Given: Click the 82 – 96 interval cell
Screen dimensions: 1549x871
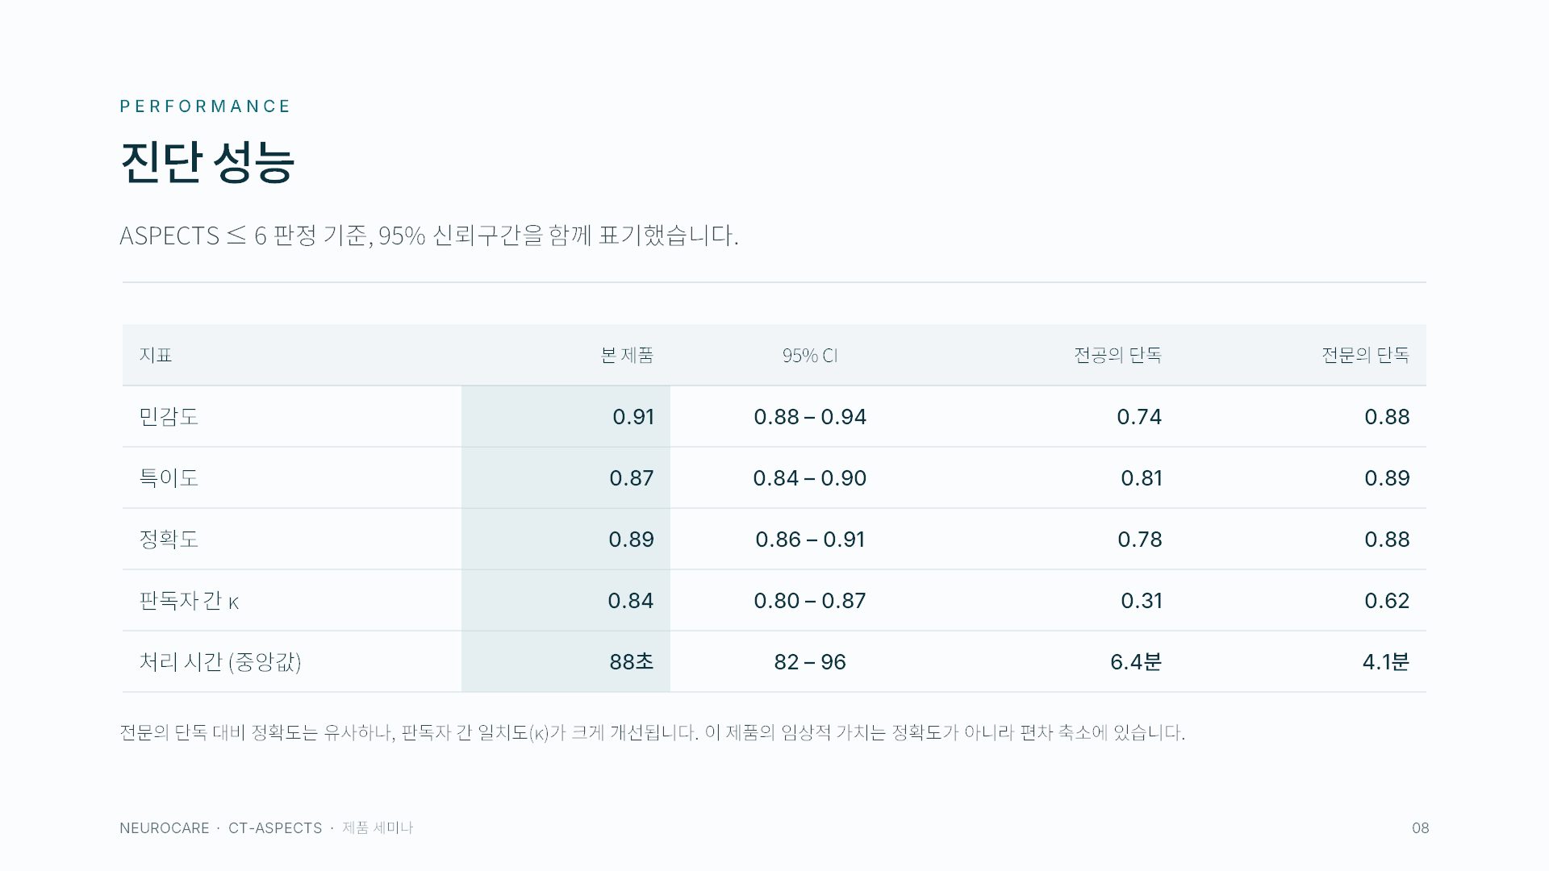Looking at the screenshot, I should (x=810, y=662).
